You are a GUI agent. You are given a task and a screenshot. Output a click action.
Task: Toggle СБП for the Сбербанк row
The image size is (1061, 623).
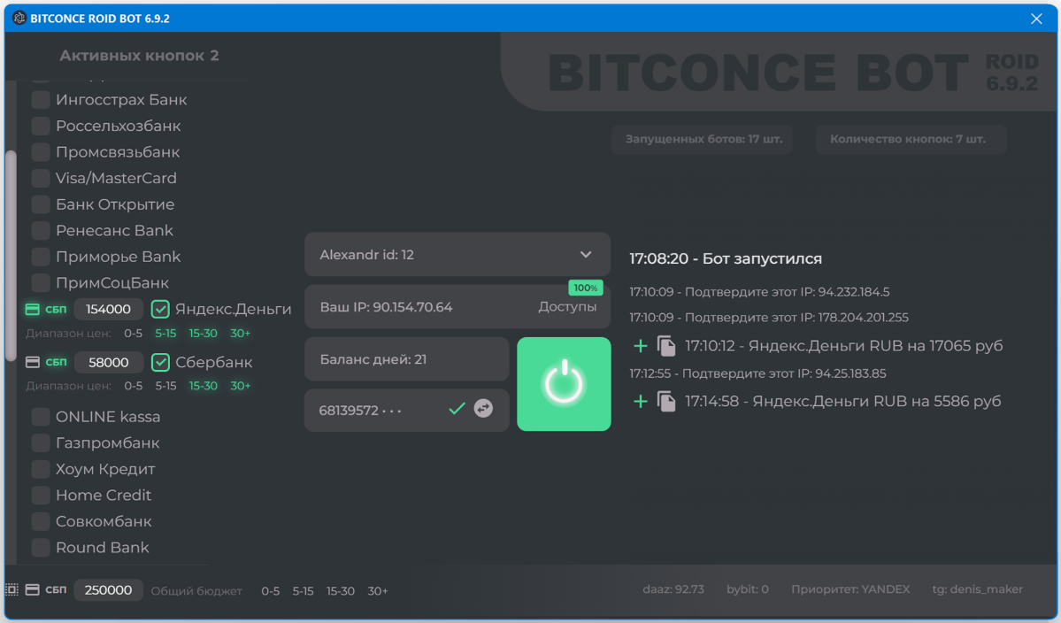56,362
